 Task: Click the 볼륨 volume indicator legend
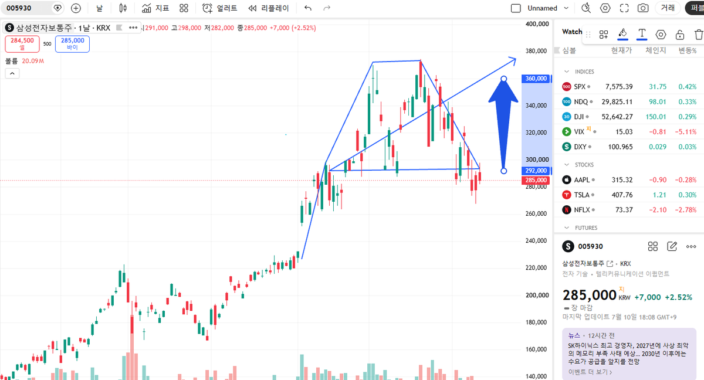(12, 61)
